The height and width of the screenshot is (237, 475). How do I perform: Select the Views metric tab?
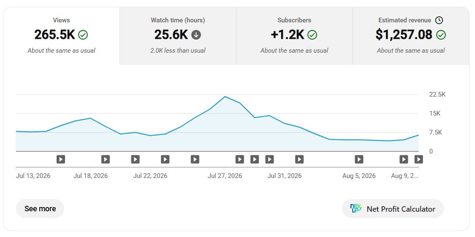coord(62,36)
